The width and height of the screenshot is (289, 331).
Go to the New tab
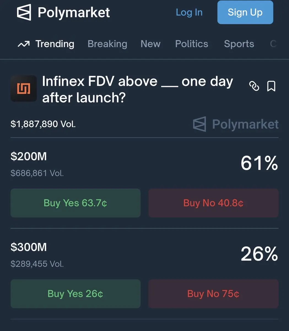pyautogui.click(x=150, y=44)
